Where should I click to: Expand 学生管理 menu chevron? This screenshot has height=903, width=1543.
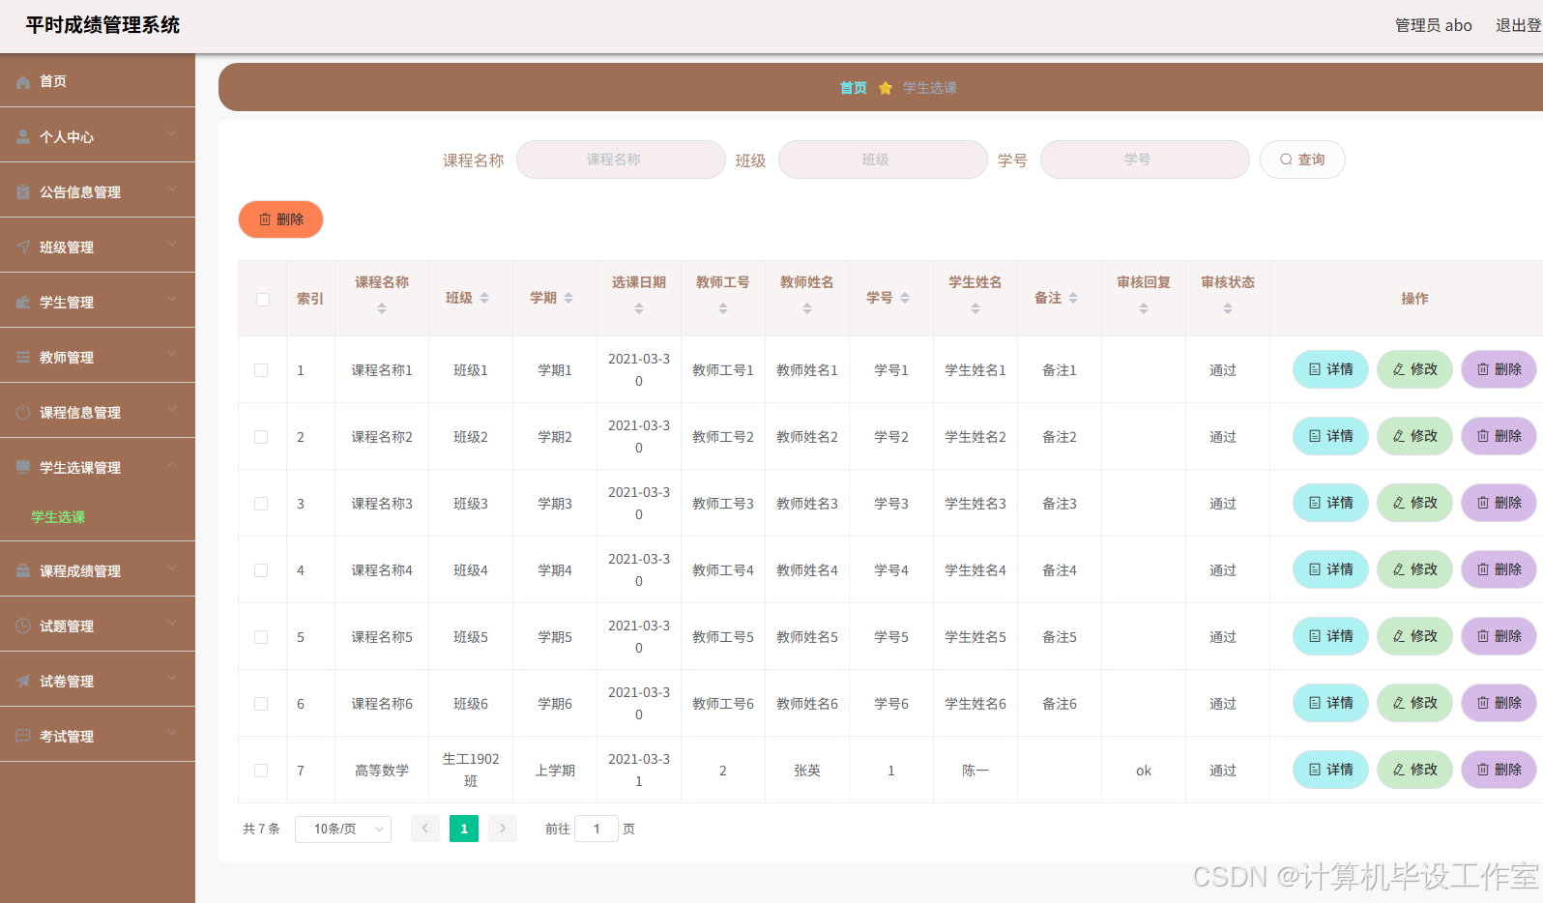click(x=172, y=299)
